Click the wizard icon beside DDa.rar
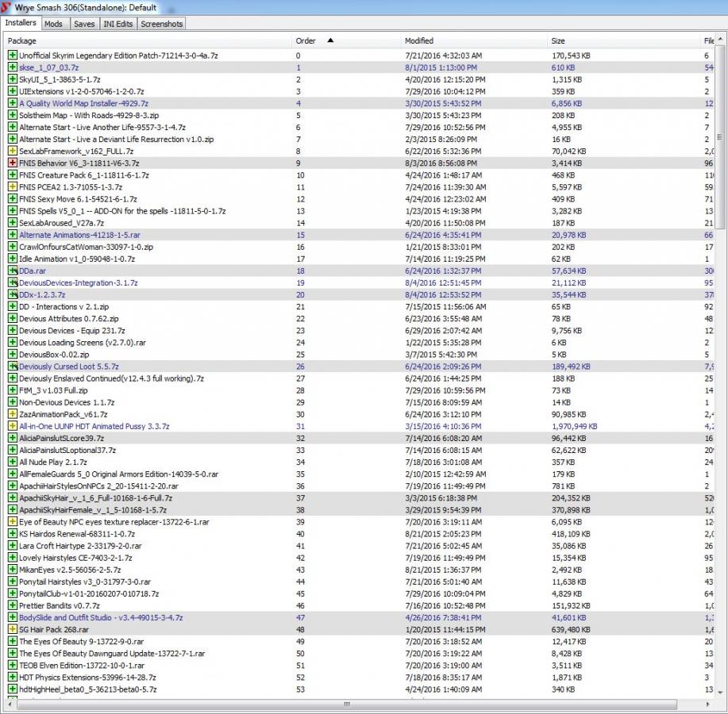 (13, 271)
